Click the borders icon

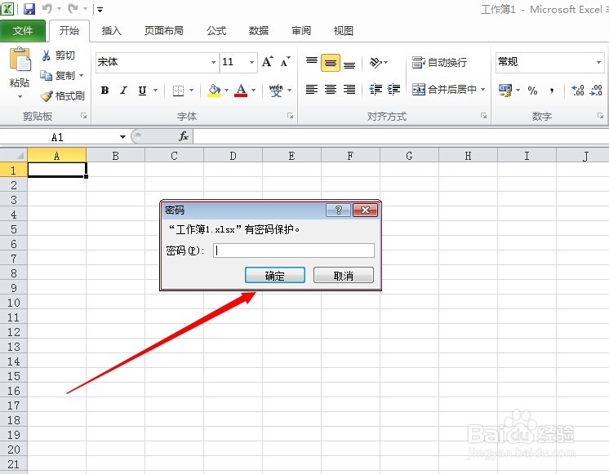click(178, 91)
